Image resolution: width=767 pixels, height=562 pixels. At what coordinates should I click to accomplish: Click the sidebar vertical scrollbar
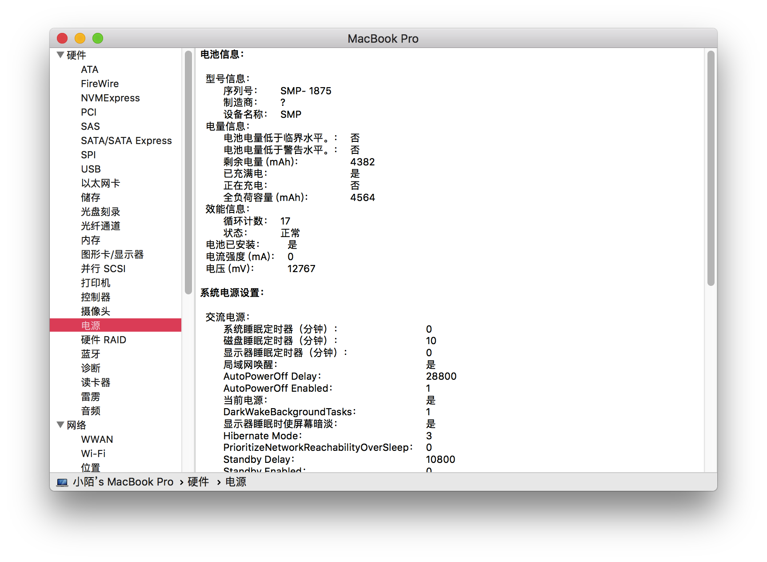188,173
